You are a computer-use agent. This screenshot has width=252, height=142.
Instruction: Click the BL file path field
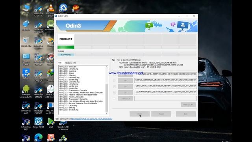click(165, 74)
